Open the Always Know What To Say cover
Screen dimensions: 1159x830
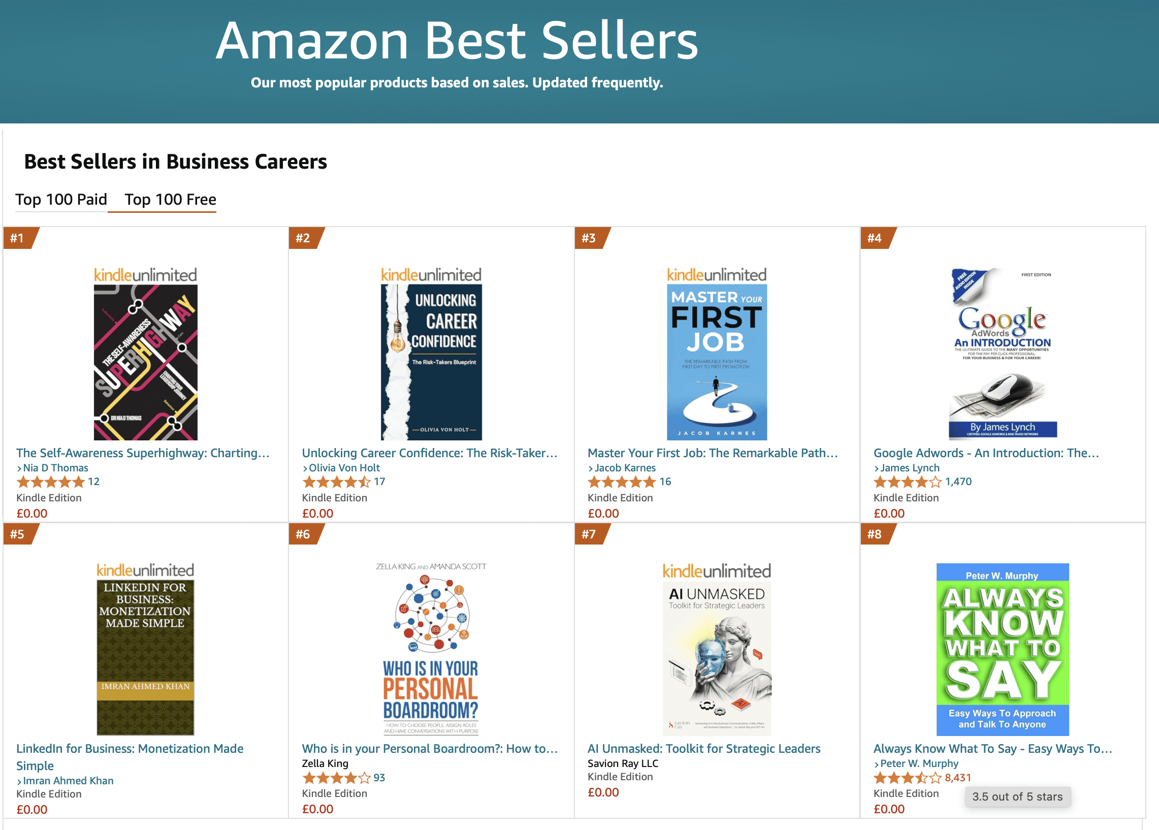click(x=1002, y=649)
